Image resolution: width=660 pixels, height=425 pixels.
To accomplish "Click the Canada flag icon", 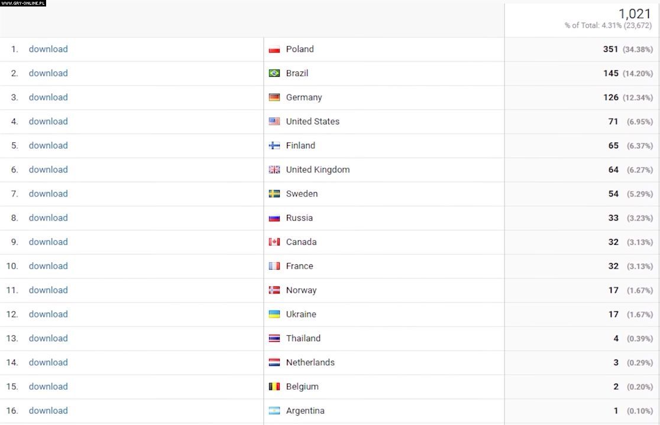I will pos(274,242).
